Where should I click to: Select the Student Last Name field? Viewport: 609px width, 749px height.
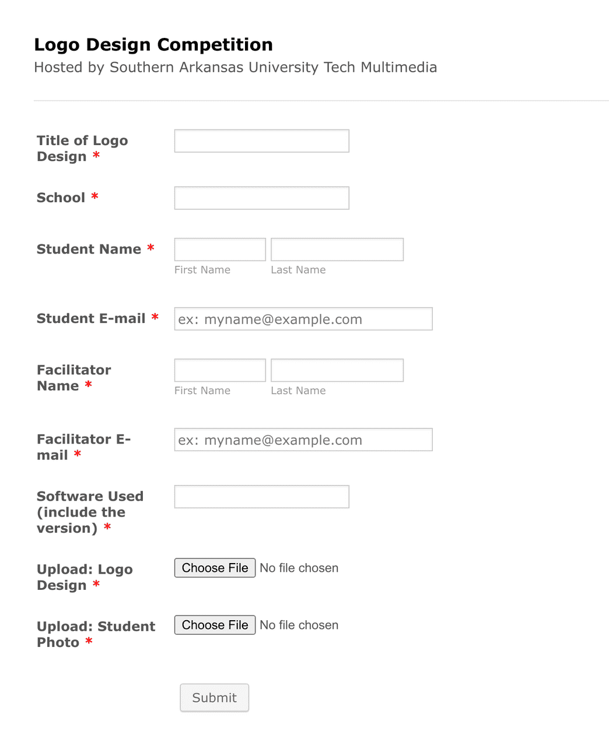pyautogui.click(x=337, y=249)
